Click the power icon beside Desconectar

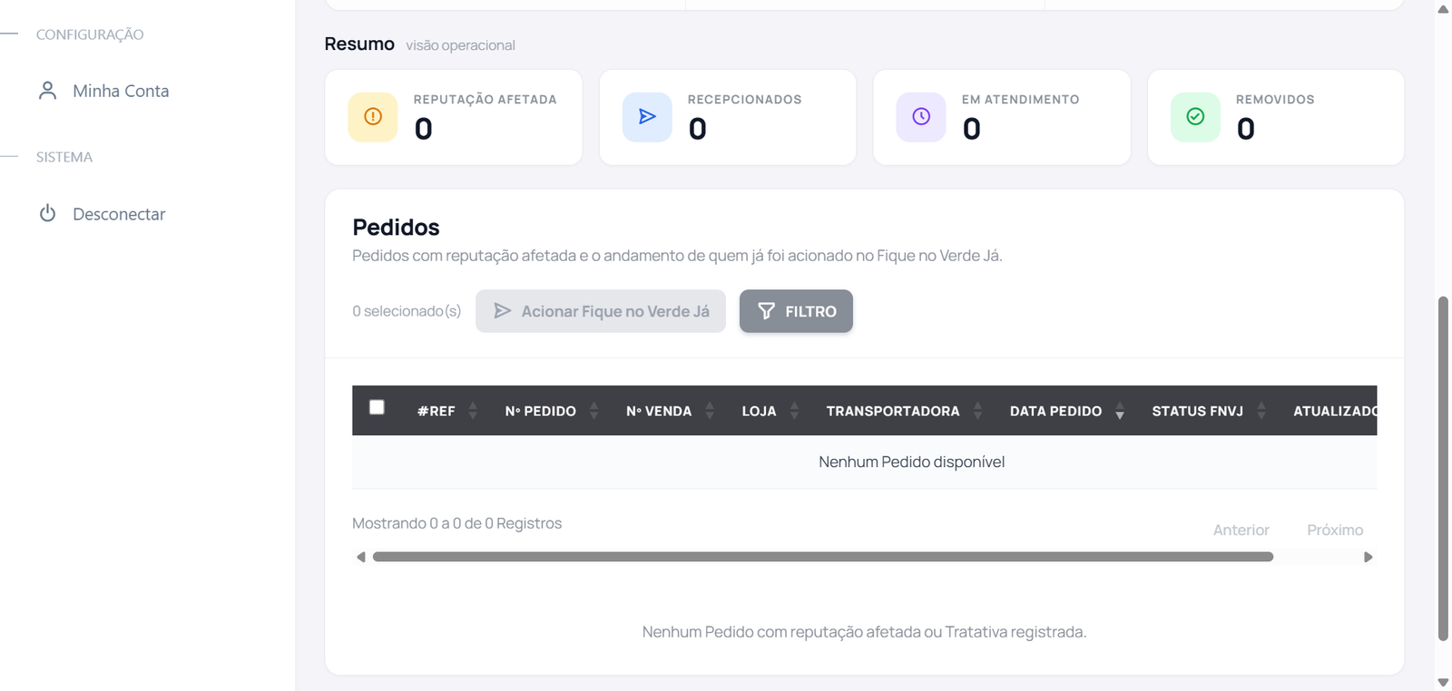48,213
